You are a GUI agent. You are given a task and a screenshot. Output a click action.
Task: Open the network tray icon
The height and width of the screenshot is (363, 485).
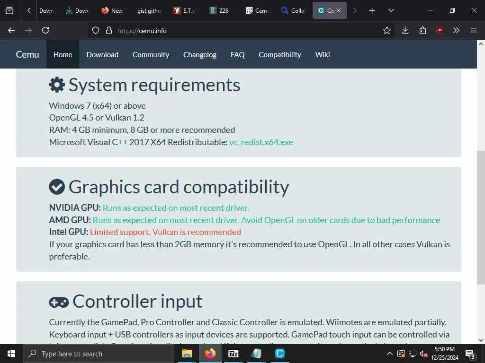(x=413, y=354)
